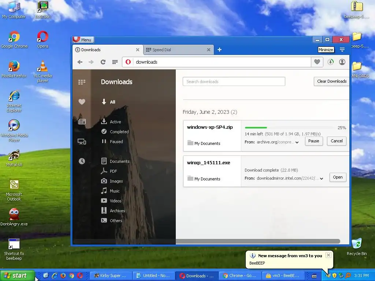Filter downloads by Videos
The width and height of the screenshot is (375, 281).
click(111, 201)
